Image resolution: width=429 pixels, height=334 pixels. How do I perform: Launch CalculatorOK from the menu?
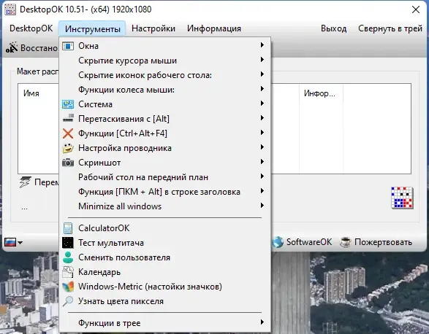click(165, 228)
